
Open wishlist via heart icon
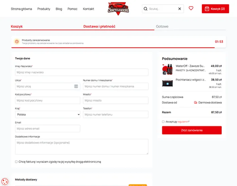pos(191,8)
